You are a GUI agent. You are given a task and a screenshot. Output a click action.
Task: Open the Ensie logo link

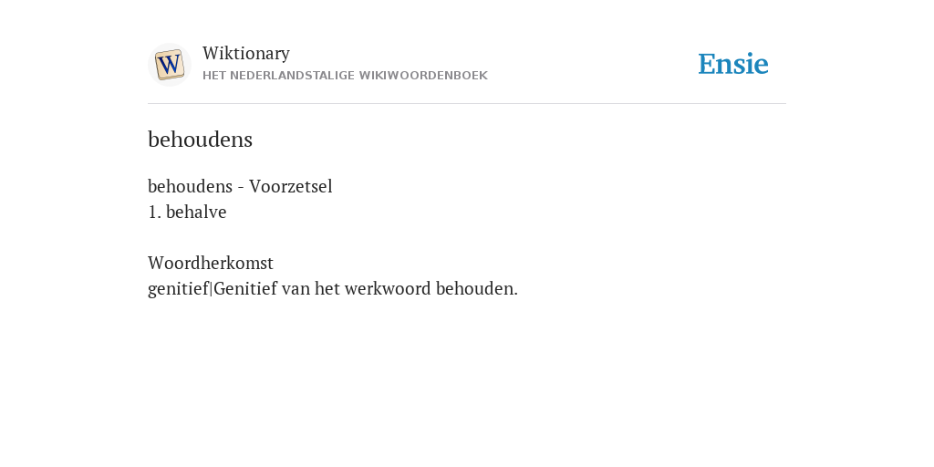733,64
